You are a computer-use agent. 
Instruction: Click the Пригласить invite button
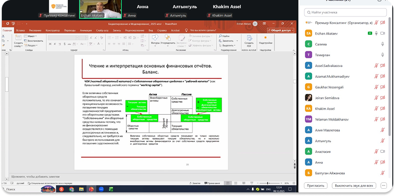pos(316,186)
